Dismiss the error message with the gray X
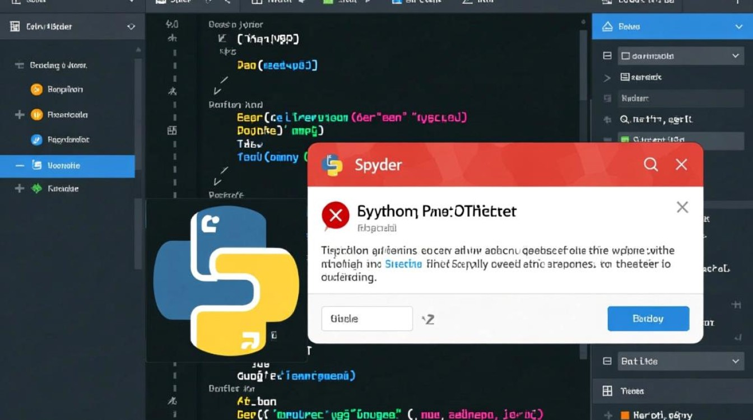The image size is (753, 420). [682, 207]
